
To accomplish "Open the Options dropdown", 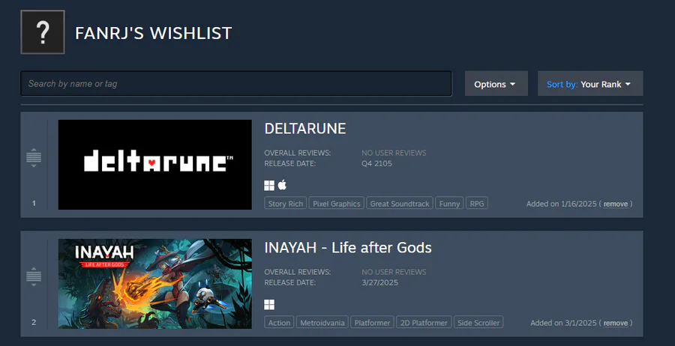I will coord(496,84).
